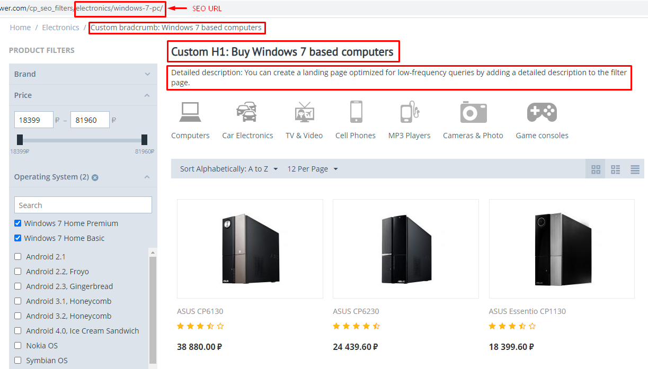This screenshot has width=648, height=369.
Task: Click the price 38 880.00 ₽
Action: point(199,347)
